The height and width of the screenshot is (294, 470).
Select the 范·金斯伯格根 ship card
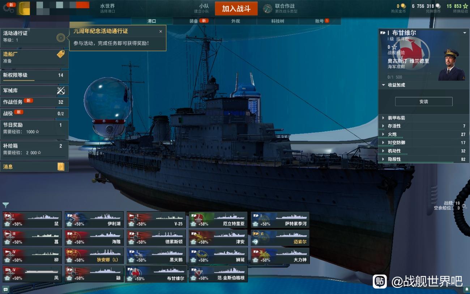click(x=218, y=274)
